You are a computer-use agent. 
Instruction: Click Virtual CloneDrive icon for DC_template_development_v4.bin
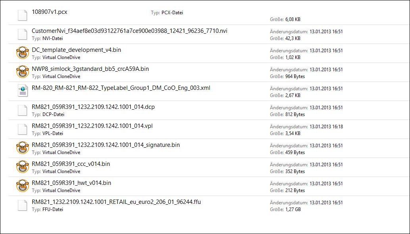pos(23,53)
